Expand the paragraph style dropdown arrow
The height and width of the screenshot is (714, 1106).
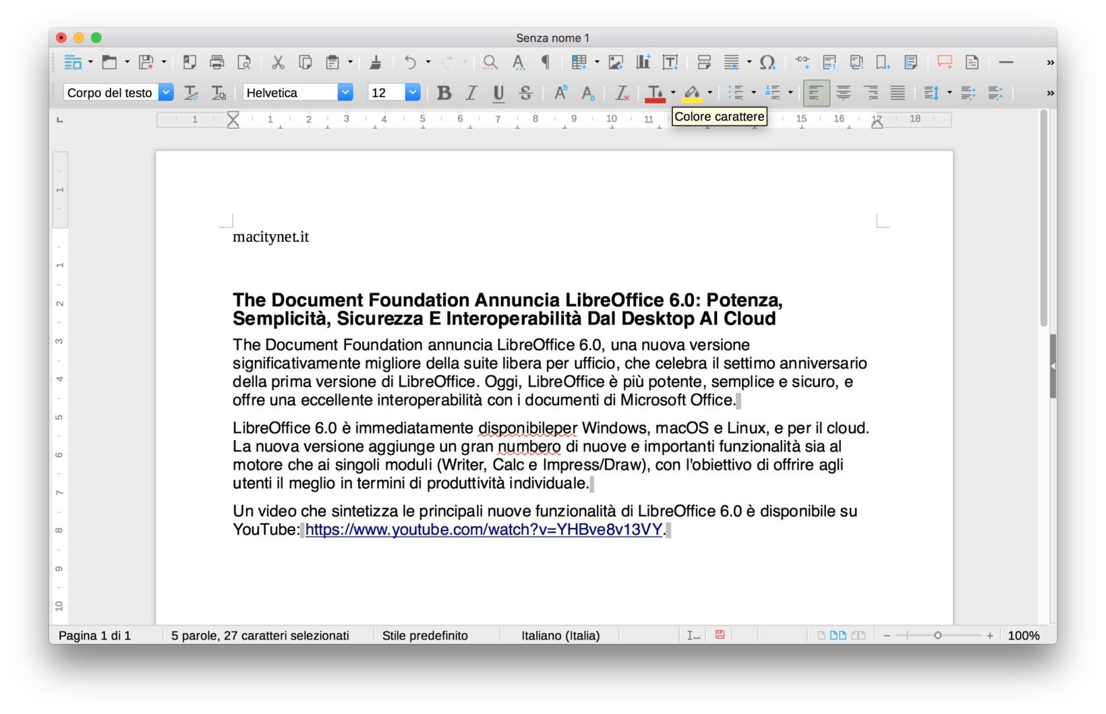pyautogui.click(x=166, y=92)
